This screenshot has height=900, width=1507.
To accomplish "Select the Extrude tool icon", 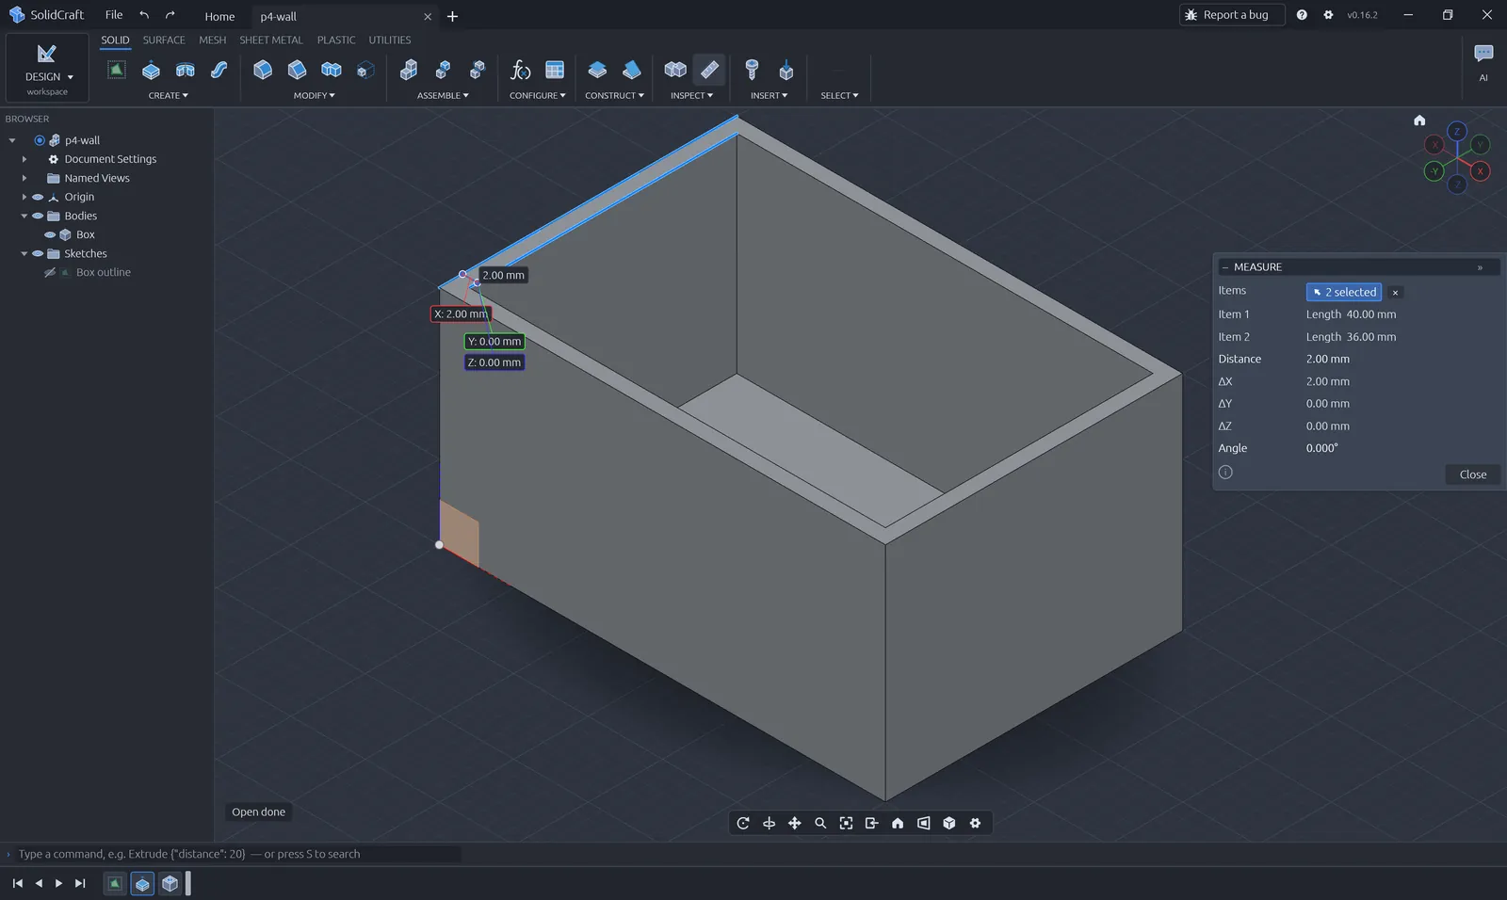I will click(x=151, y=70).
